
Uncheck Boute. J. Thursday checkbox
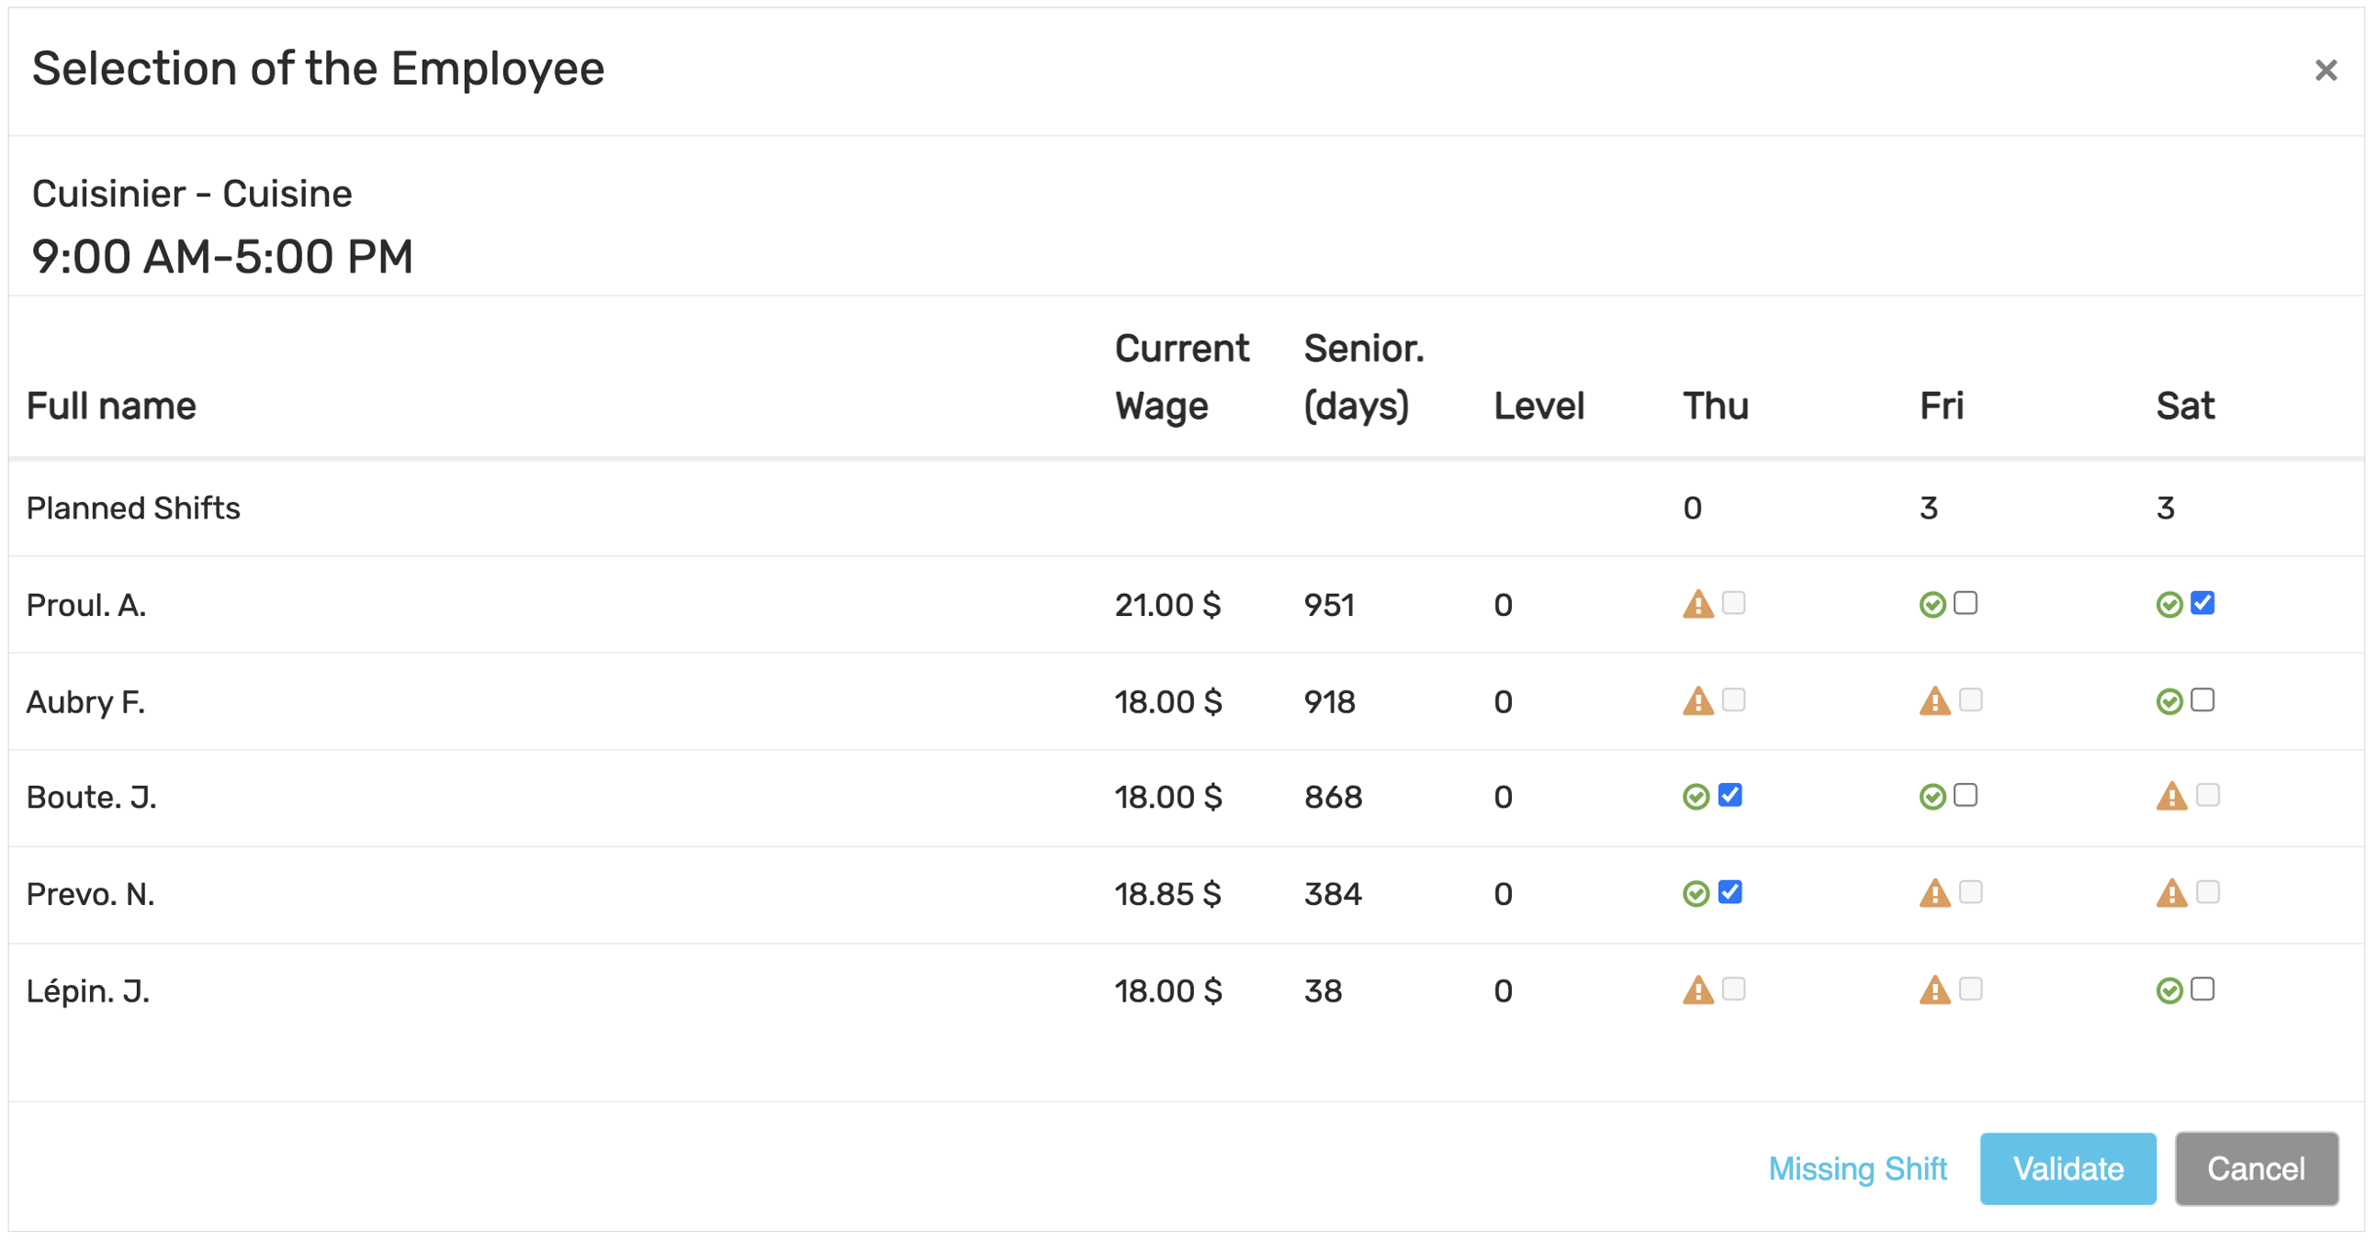(x=1729, y=795)
